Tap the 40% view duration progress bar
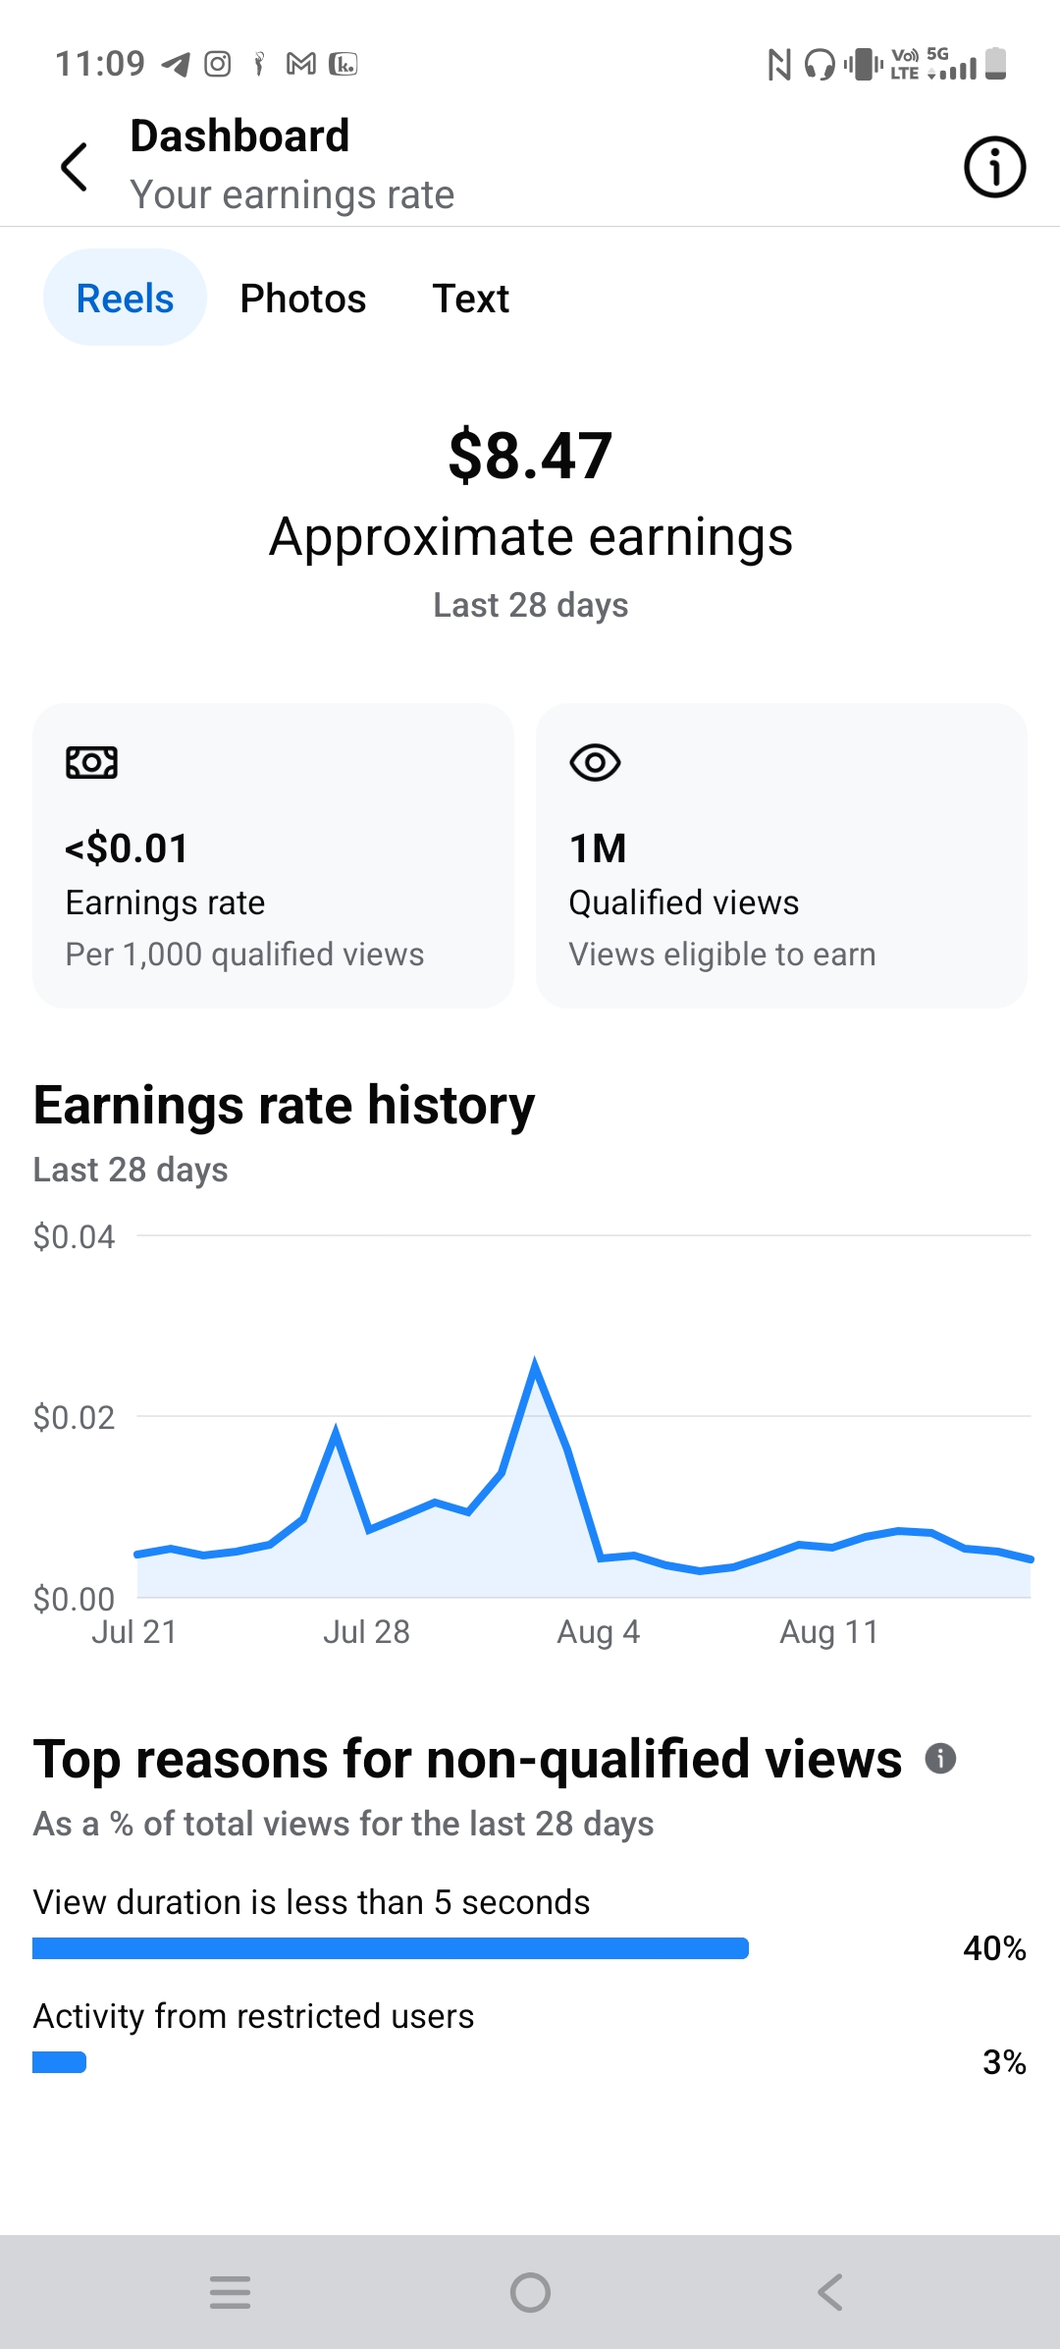This screenshot has width=1060, height=2349. pyautogui.click(x=391, y=1948)
